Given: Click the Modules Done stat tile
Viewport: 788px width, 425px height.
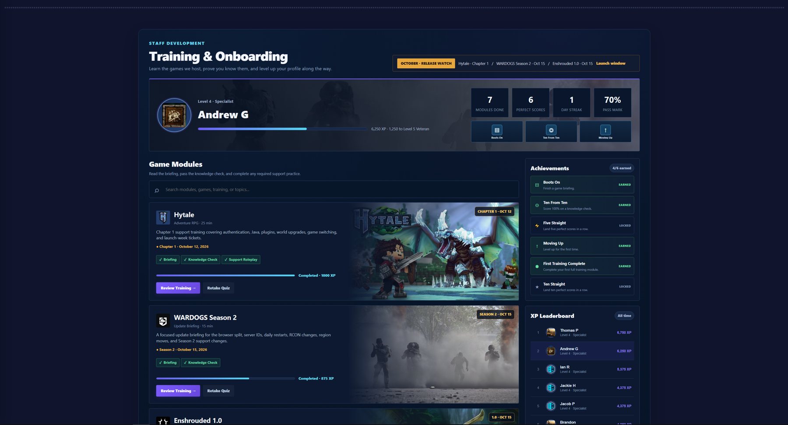Looking at the screenshot, I should [490, 103].
